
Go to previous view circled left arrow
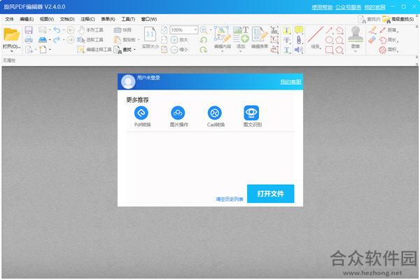click(71, 30)
